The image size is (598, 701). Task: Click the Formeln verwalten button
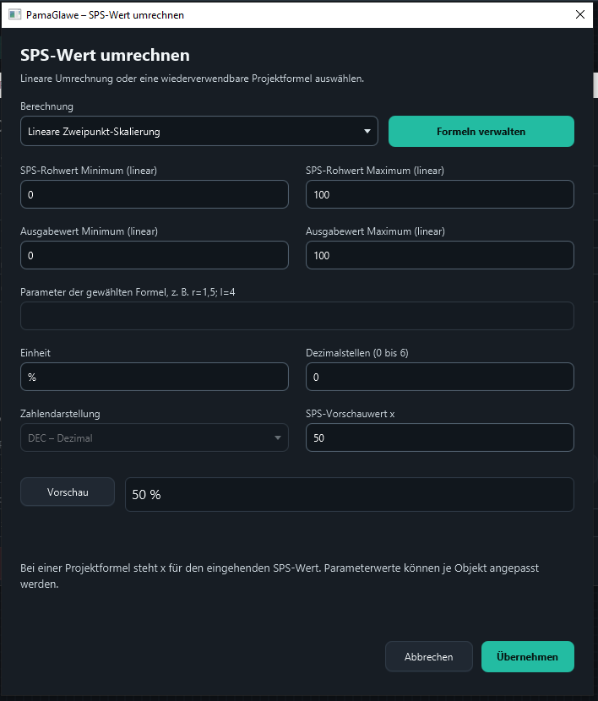click(481, 132)
